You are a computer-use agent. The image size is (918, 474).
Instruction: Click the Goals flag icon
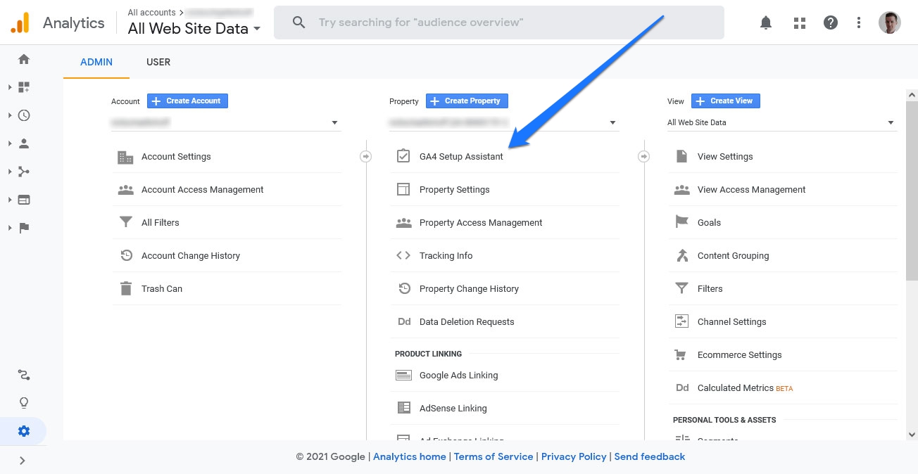(x=681, y=222)
